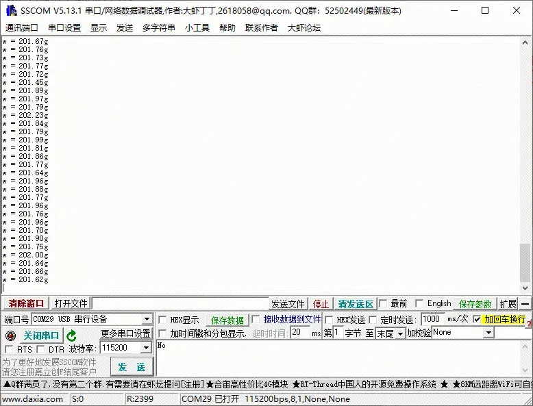Click the minus collapse button beside 扩展

coord(525,304)
